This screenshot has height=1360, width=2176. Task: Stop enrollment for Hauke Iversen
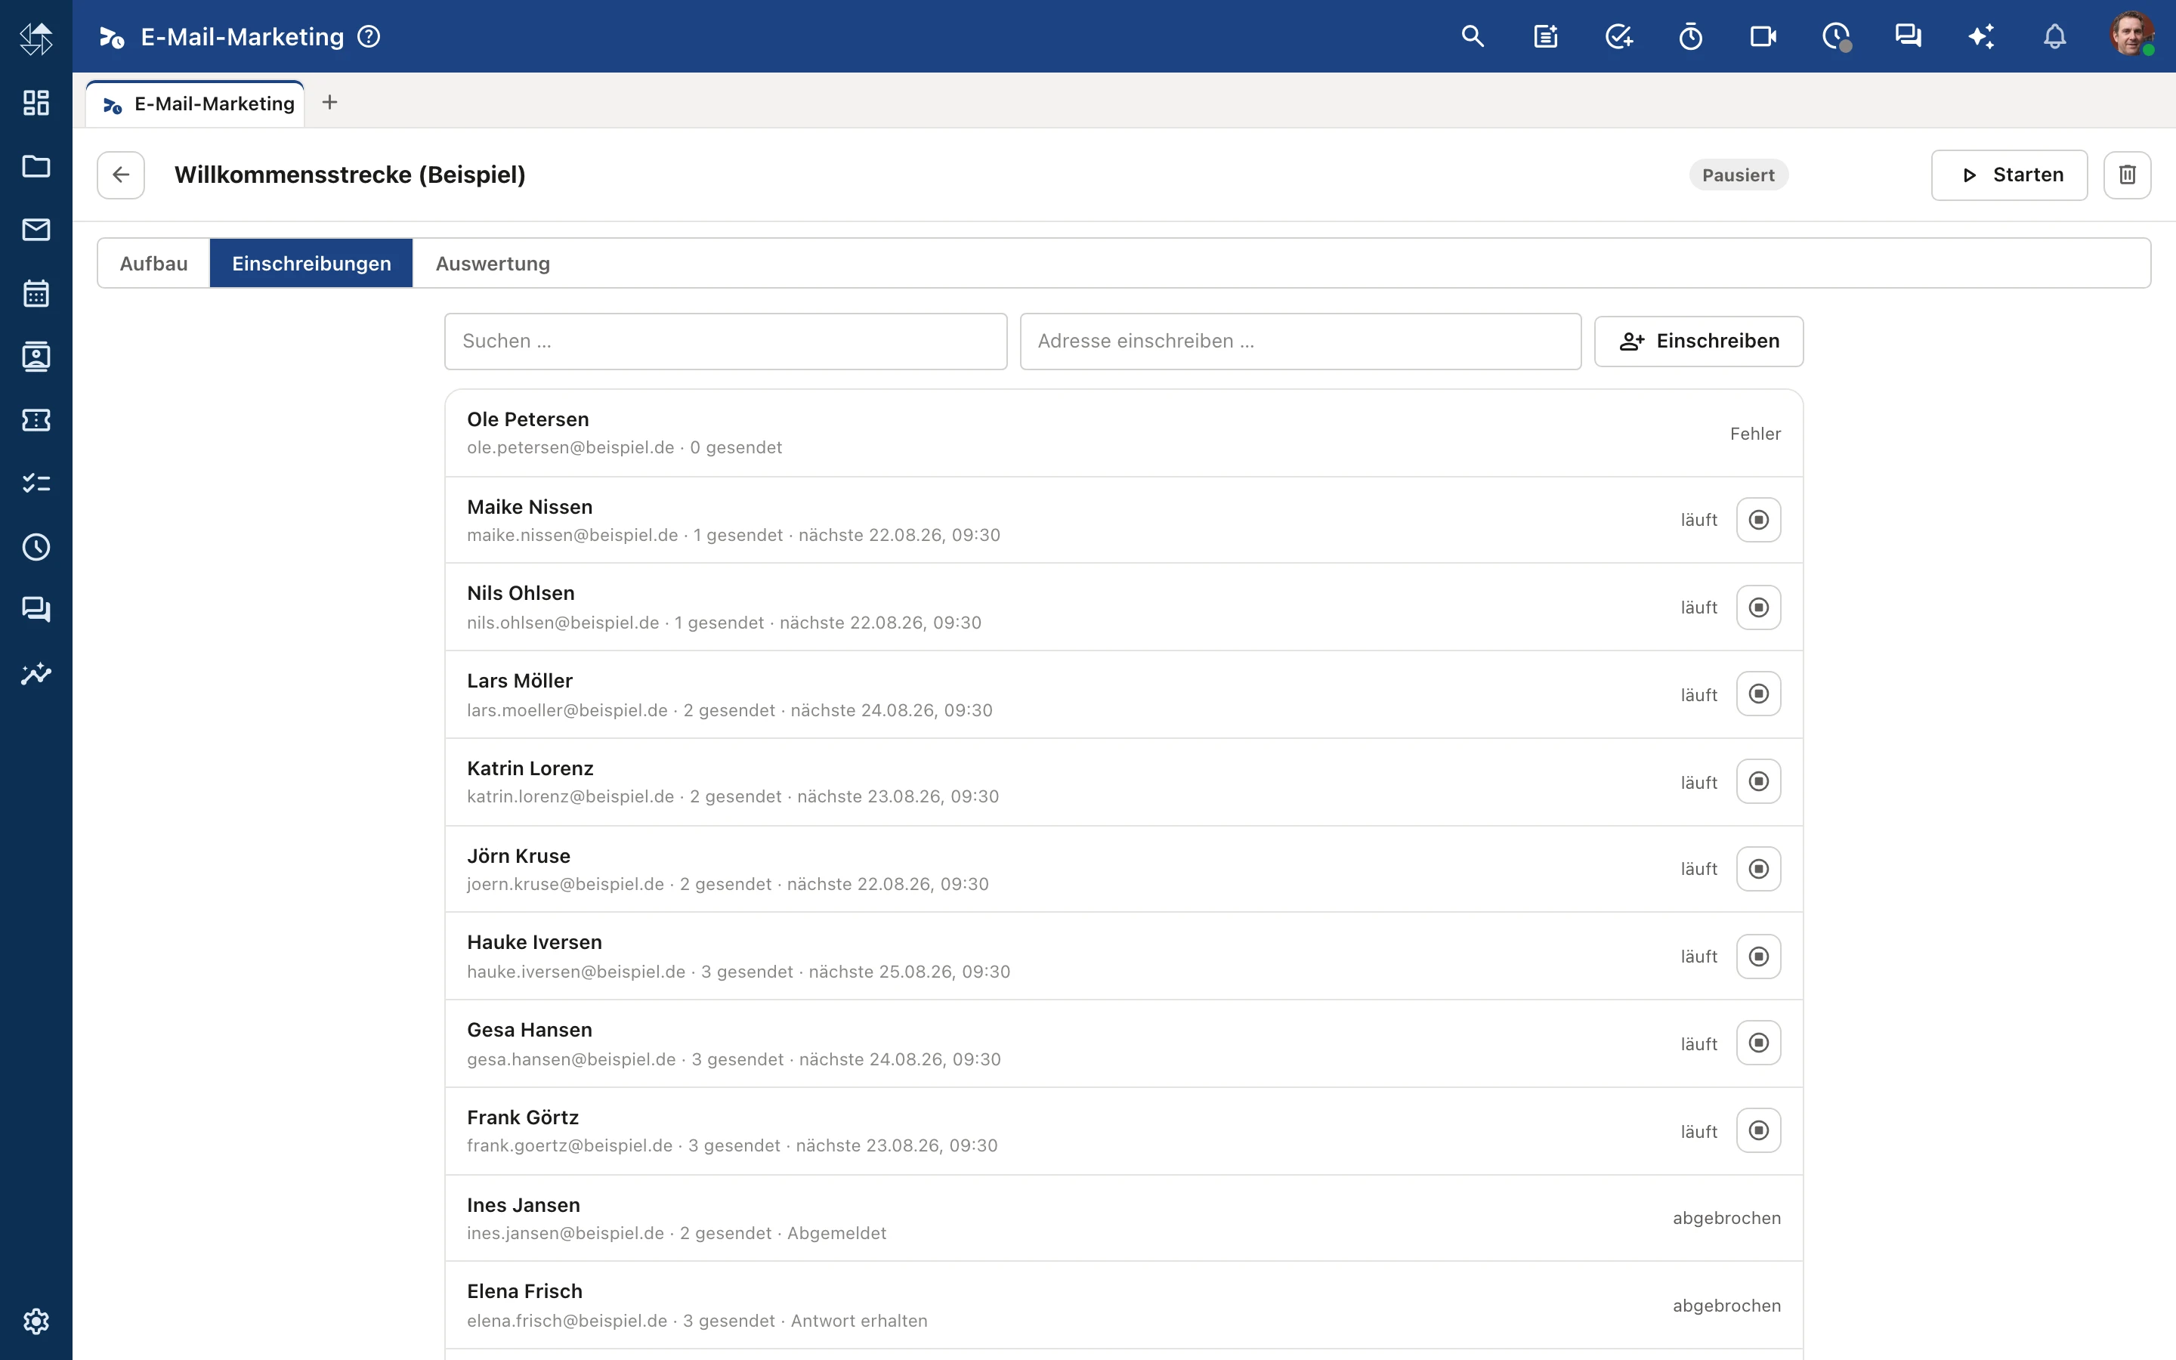pos(1759,956)
